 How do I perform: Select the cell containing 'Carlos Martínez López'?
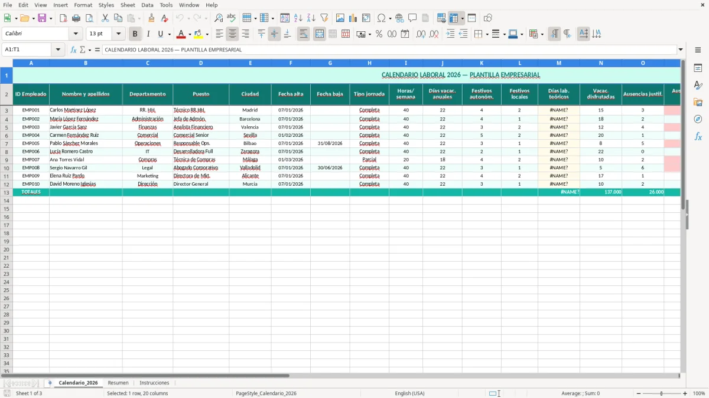coord(86,110)
